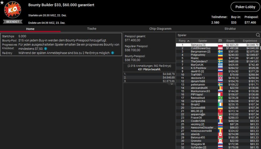Switch to the Tische tab
Image resolution: width=261 pixels, height=149 pixels.
pos(92,29)
